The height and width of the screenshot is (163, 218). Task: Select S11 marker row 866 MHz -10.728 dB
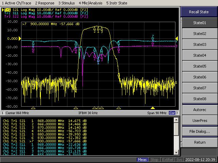(45, 148)
